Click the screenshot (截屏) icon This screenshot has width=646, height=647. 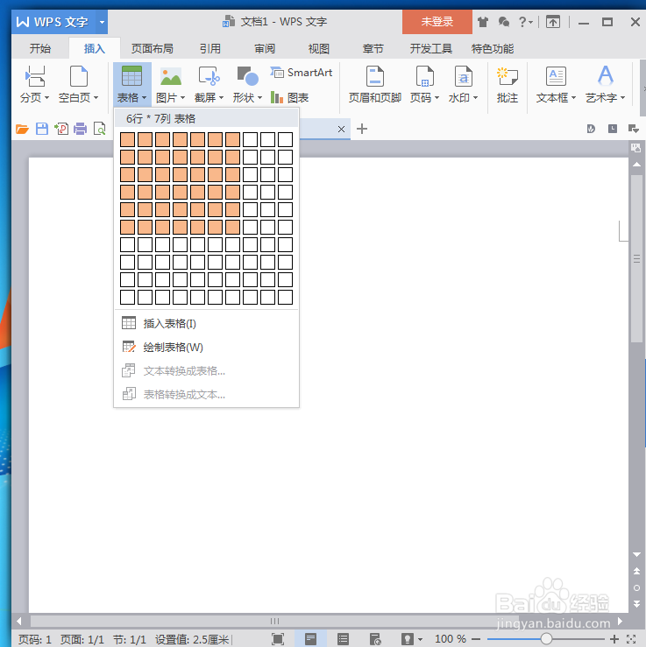209,77
